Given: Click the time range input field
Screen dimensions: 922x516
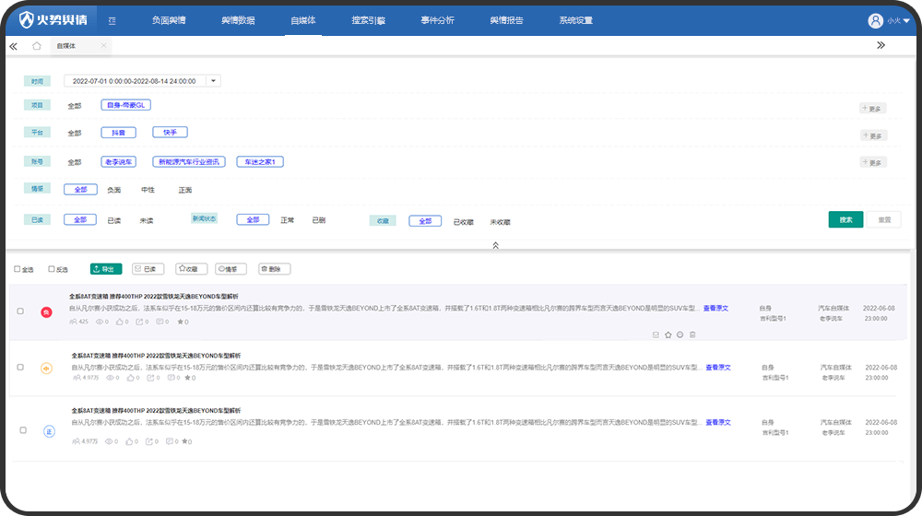Looking at the screenshot, I should click(x=135, y=81).
